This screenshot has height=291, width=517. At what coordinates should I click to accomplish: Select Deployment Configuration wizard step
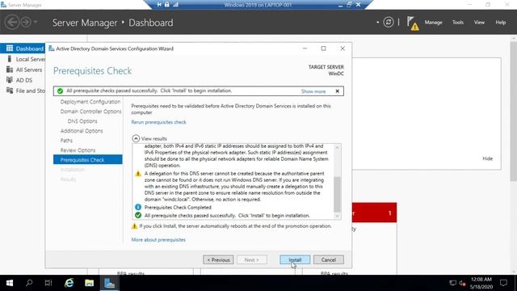point(90,102)
